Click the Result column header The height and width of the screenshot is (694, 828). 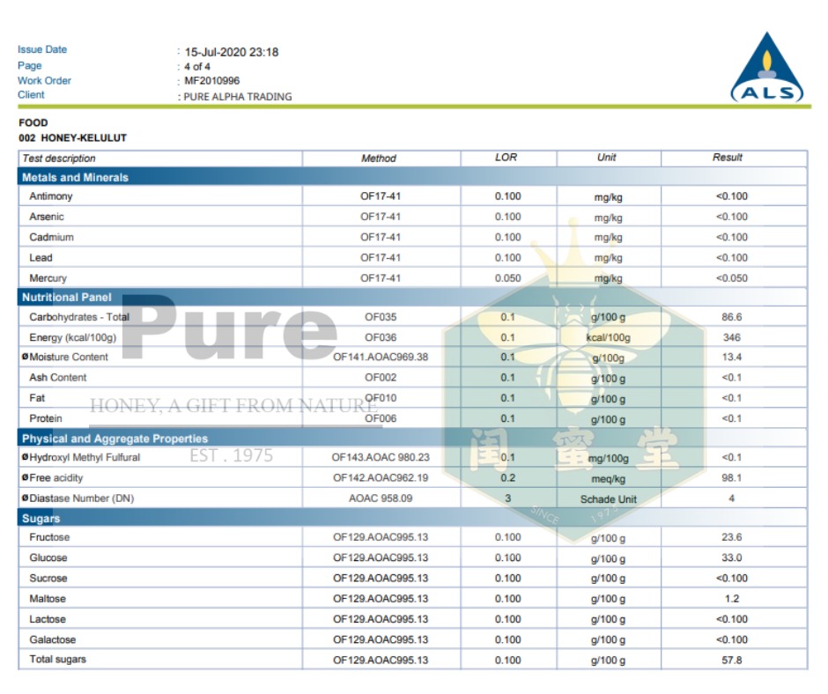click(x=727, y=158)
